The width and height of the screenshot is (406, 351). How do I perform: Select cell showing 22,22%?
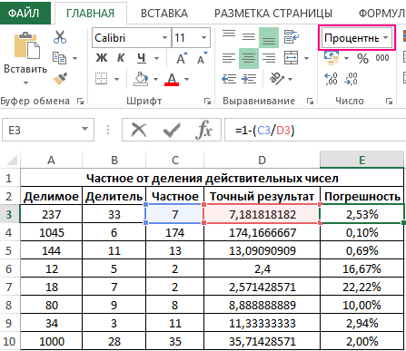click(x=361, y=287)
